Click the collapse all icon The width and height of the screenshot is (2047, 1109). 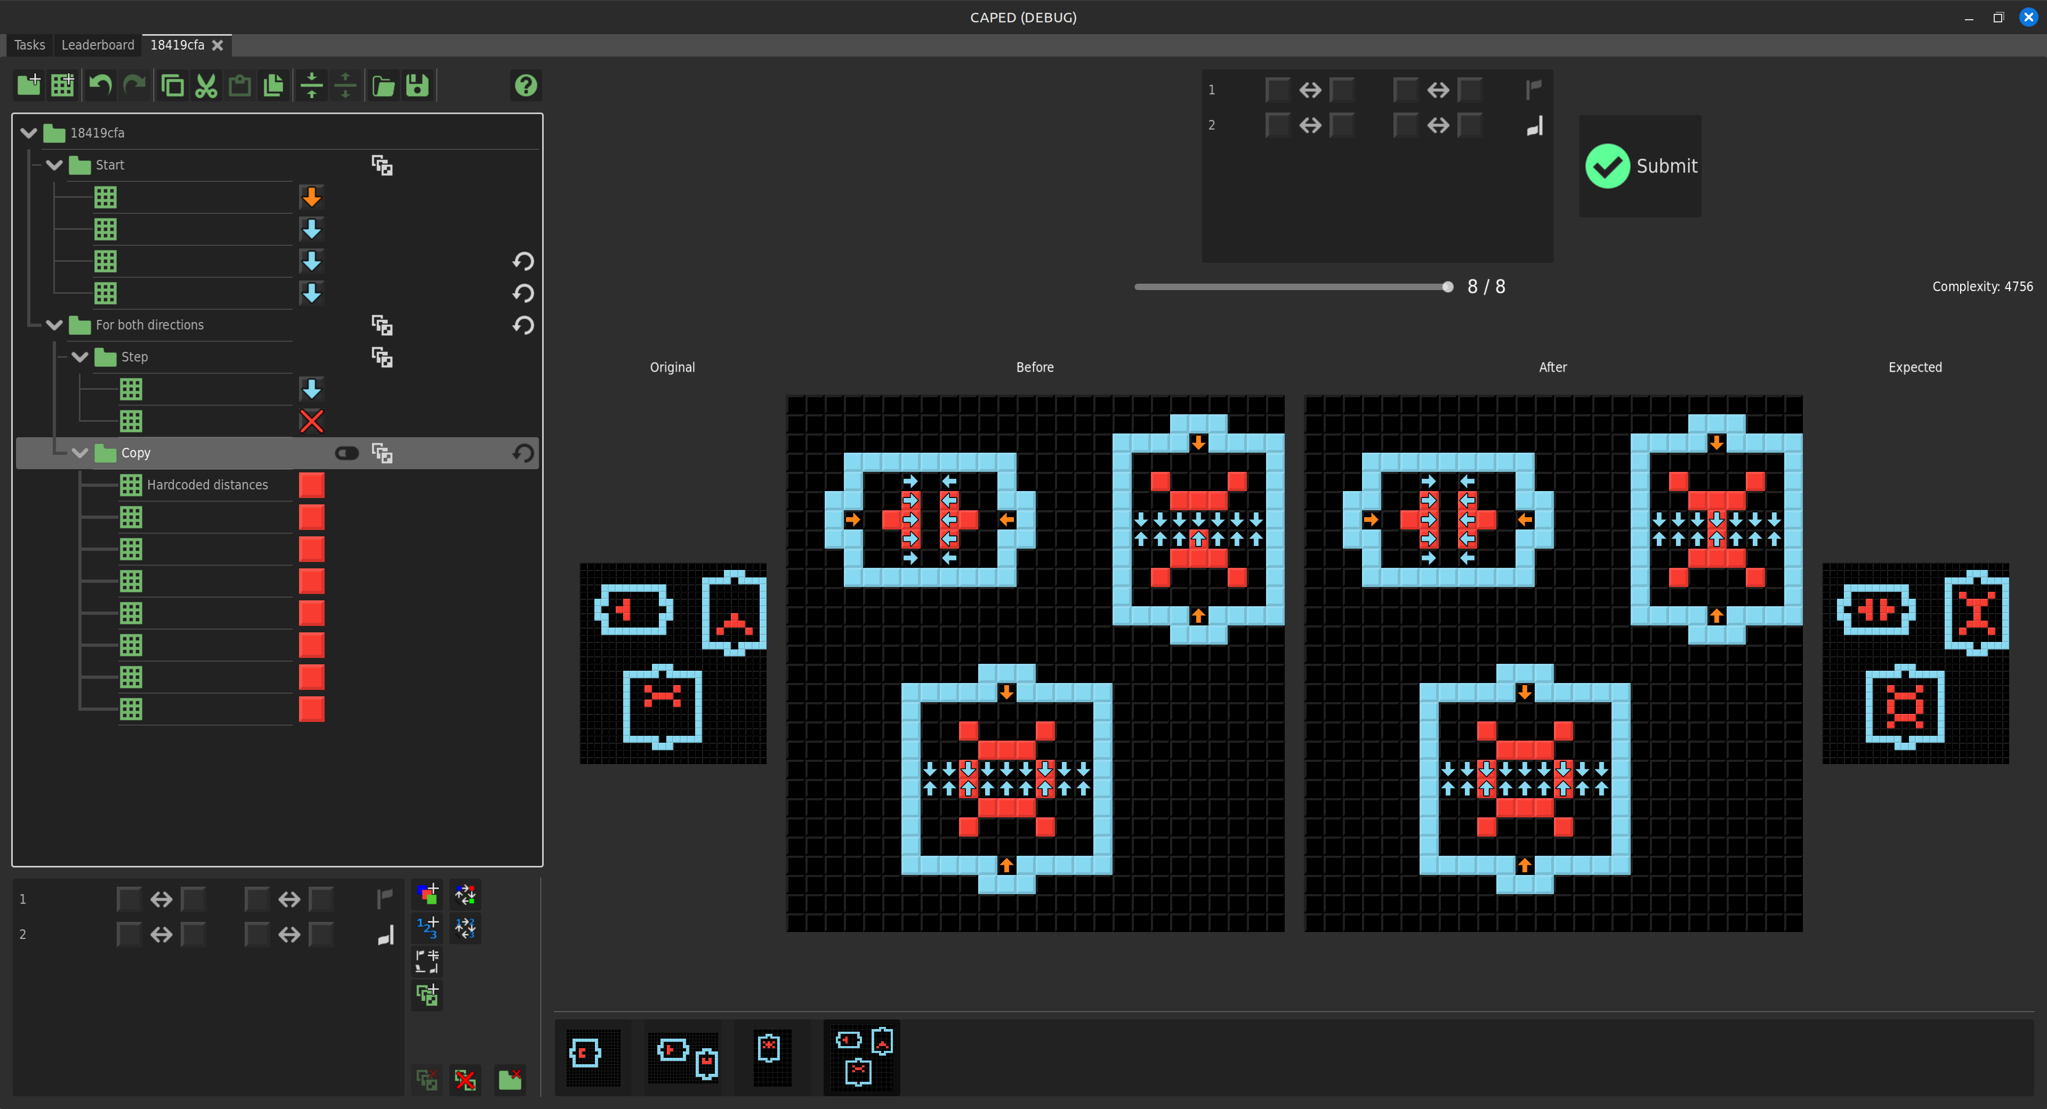click(x=311, y=85)
